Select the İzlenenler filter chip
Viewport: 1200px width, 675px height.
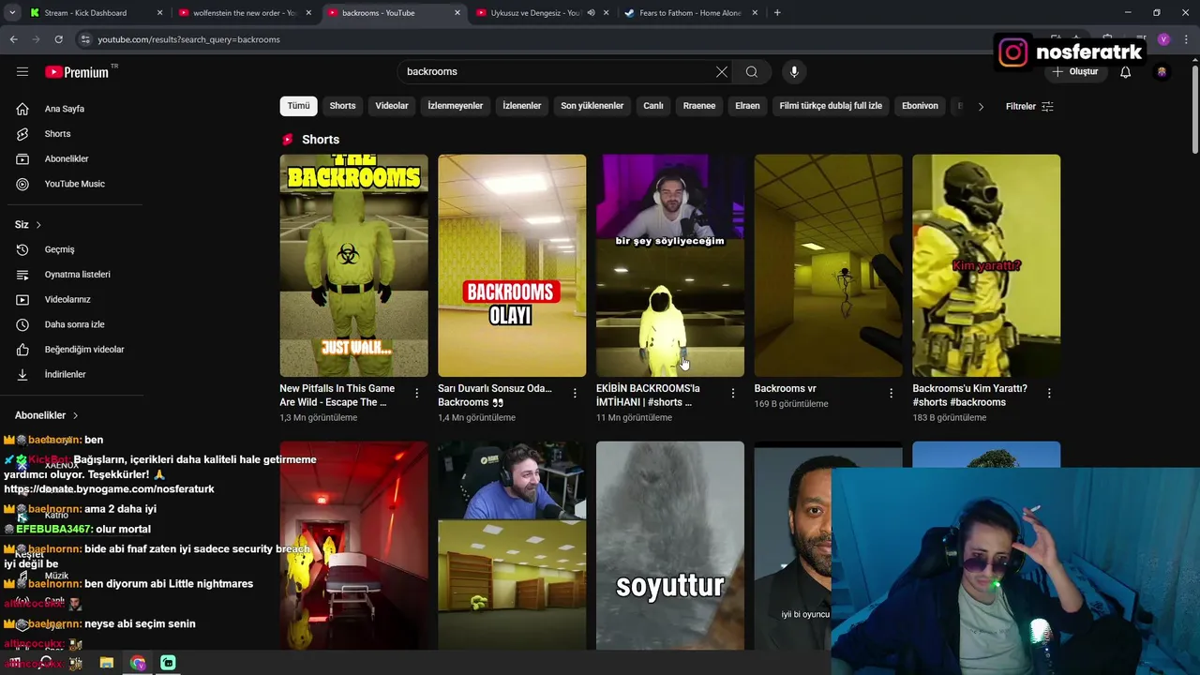point(522,106)
